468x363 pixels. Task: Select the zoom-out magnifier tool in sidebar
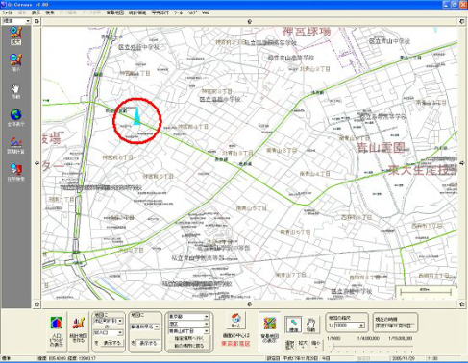click(x=15, y=62)
